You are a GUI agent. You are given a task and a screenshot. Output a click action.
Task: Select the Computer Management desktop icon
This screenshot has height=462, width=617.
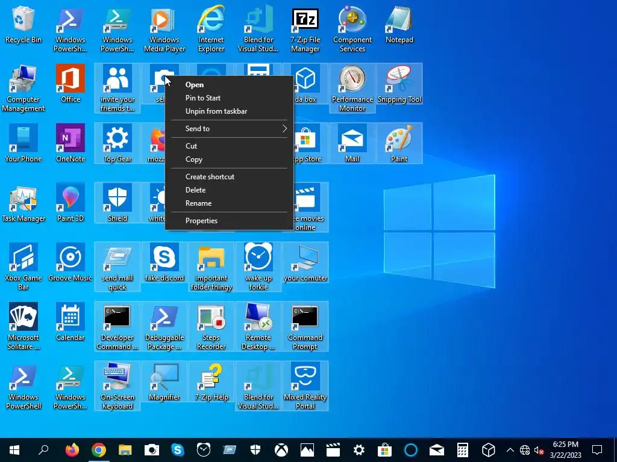[23, 88]
